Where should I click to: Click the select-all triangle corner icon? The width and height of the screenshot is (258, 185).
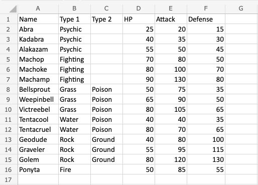[x=13, y=9]
